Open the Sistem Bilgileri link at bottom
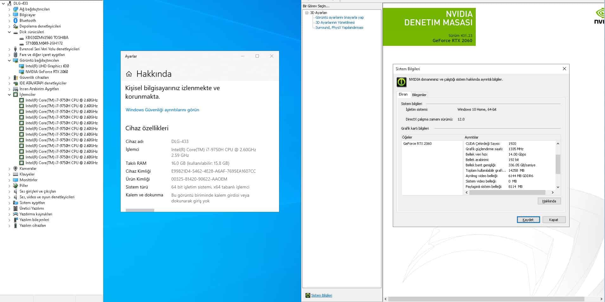This screenshot has height=302, width=605. pyautogui.click(x=322, y=295)
